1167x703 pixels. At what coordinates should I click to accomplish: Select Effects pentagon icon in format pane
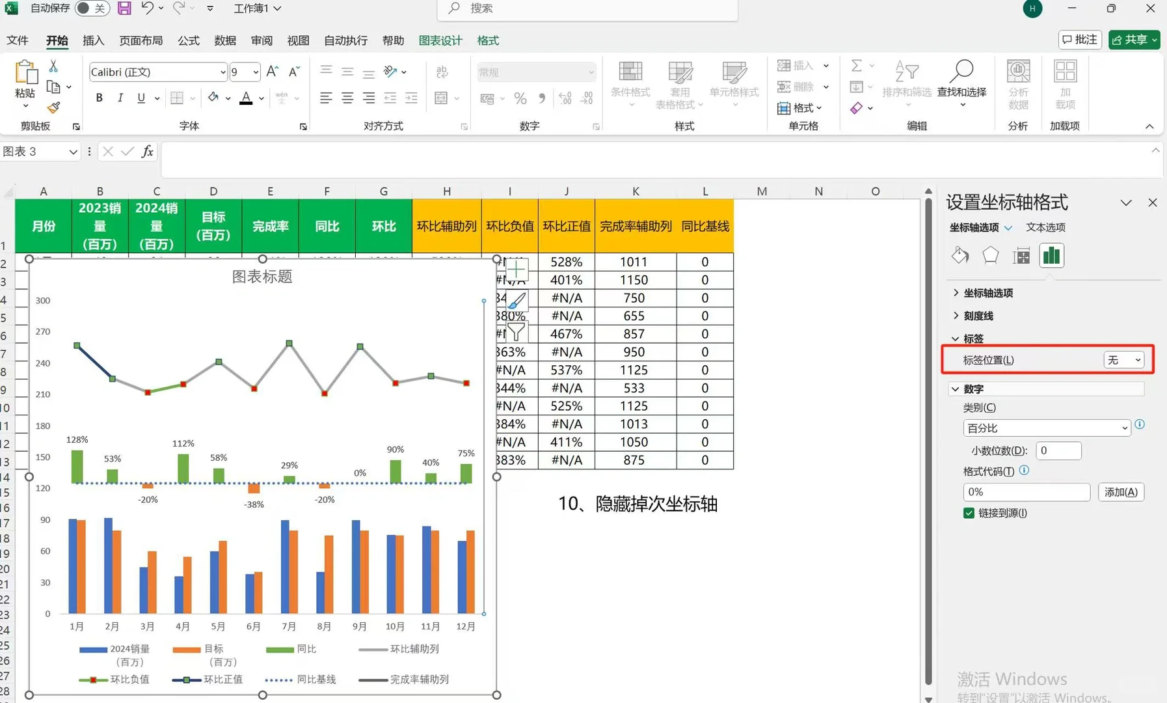[990, 255]
